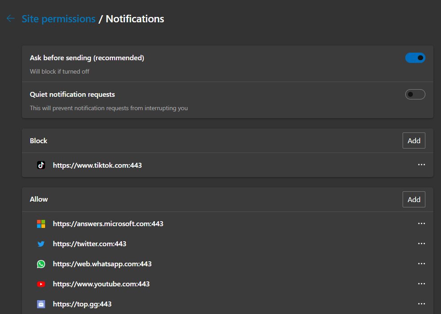
Task: Click the Allow section heading
Action: [x=39, y=199]
